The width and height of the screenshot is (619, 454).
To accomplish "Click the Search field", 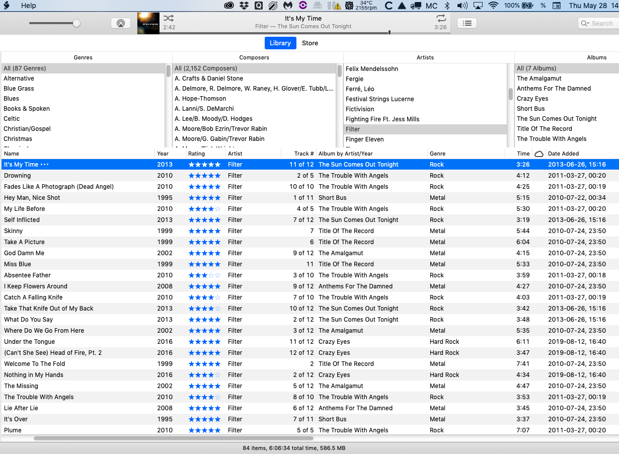I will pos(598,23).
